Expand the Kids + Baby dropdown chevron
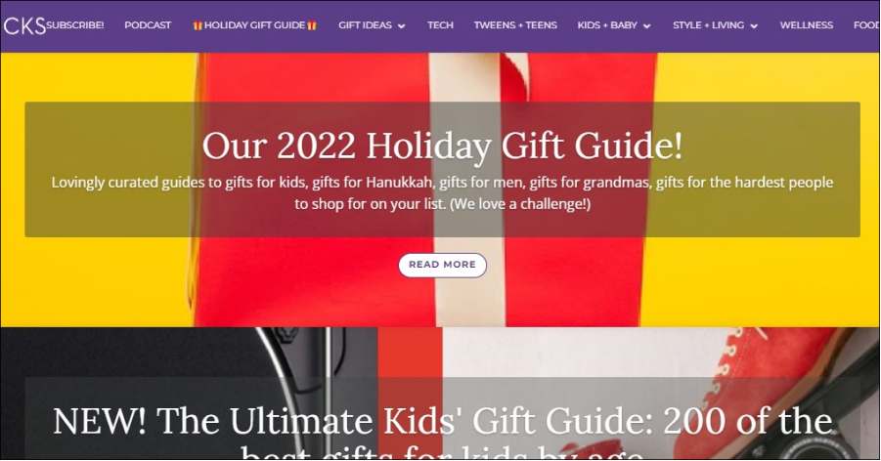The image size is (881, 461). point(646,25)
